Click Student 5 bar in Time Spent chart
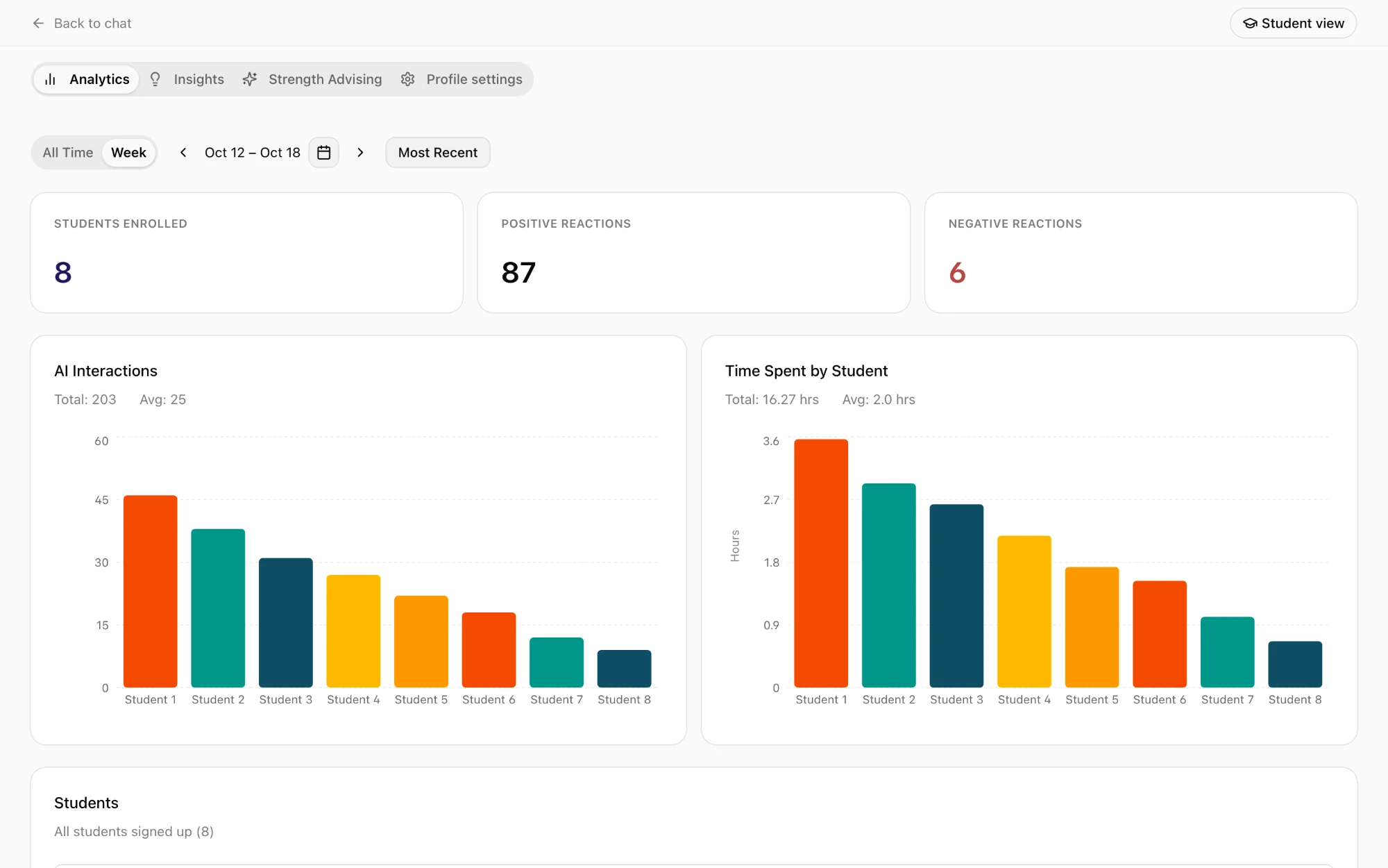 (x=1092, y=627)
